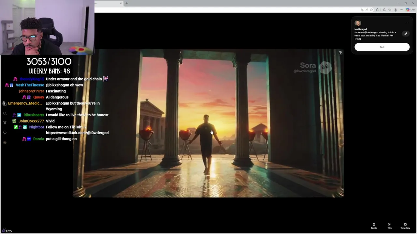
Task: Open the Remix option for this video
Action: [374, 226]
